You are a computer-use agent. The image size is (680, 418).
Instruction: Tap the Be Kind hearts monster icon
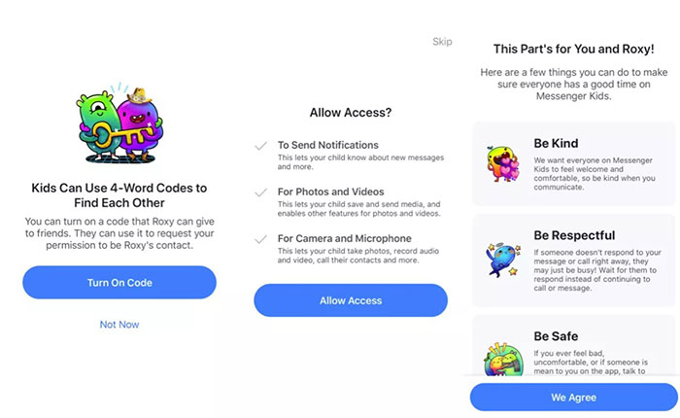[502, 163]
